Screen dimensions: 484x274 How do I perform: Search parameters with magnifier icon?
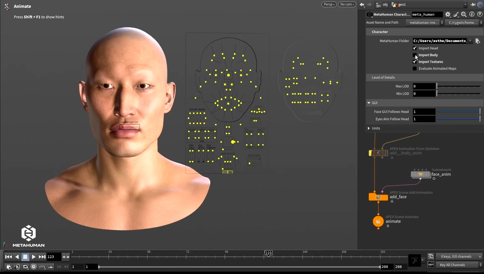[x=464, y=14]
